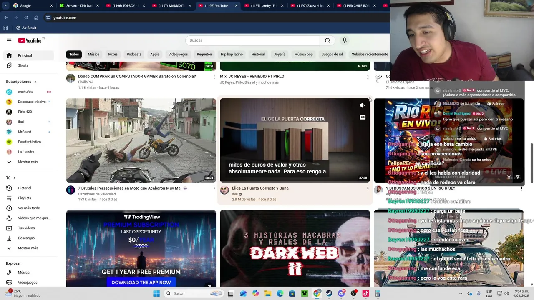Open Playlists in sidebar
This screenshot has height=300, width=534.
click(x=28, y=198)
